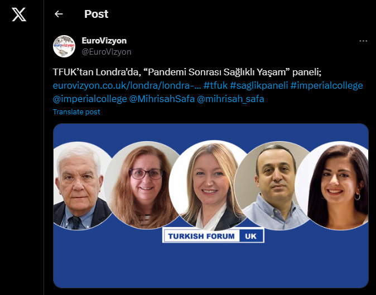Viewport: 376px width, 295px height.
Task: Open the @EuroVizyon handle
Action: click(107, 52)
